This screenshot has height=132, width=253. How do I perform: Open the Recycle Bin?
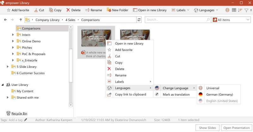[x=19, y=113]
